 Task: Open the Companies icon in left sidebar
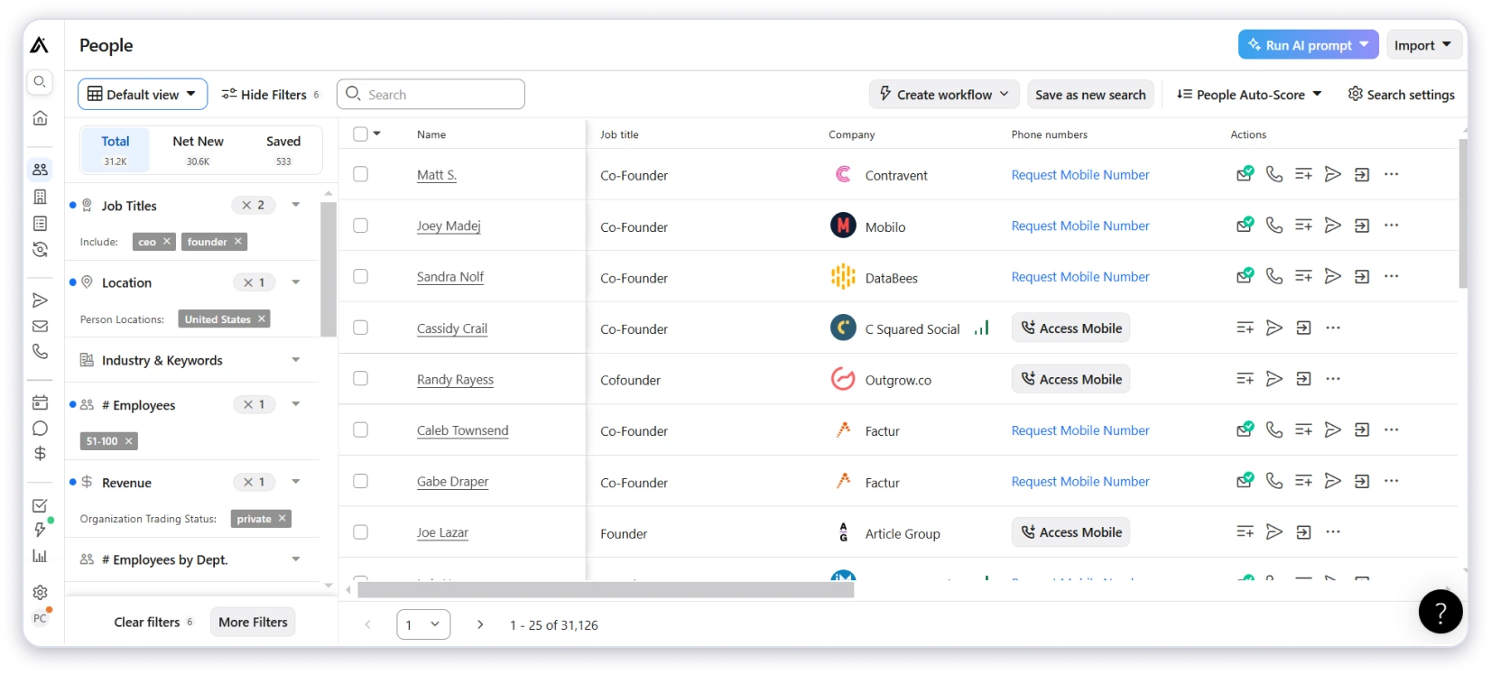click(40, 197)
